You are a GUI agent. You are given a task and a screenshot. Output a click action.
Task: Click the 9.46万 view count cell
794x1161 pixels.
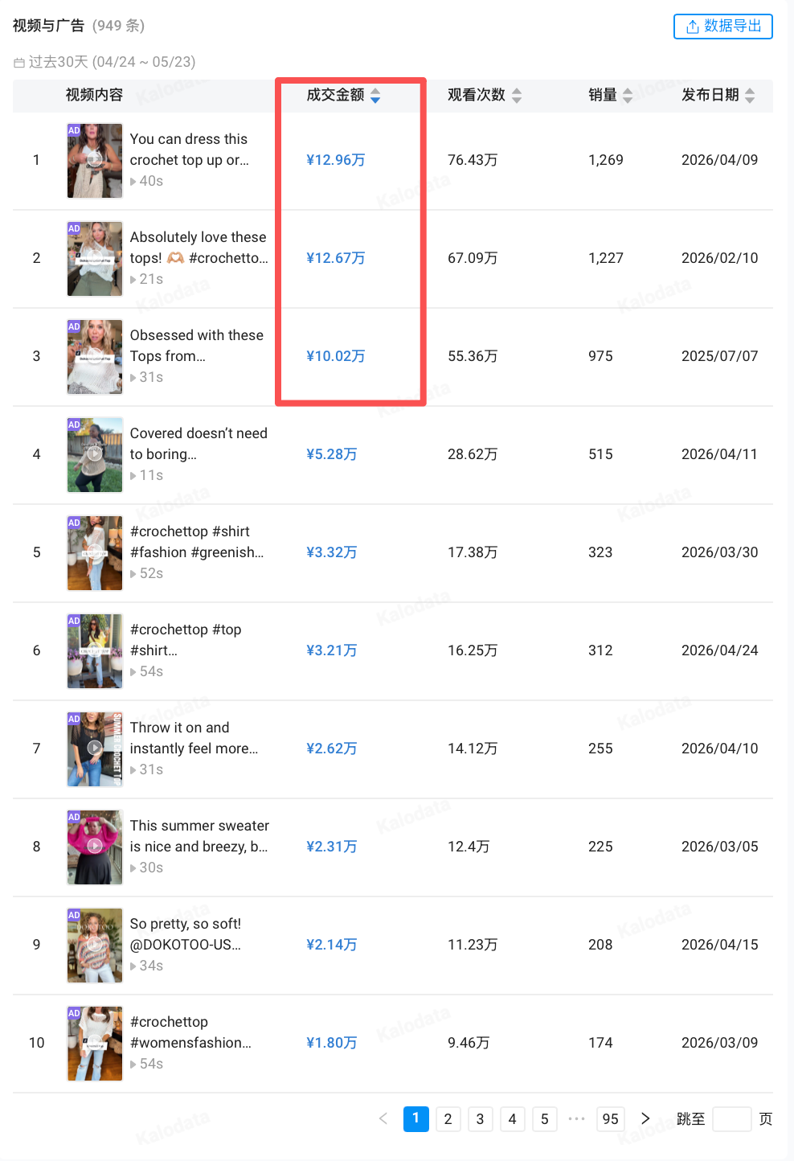pos(469,1043)
